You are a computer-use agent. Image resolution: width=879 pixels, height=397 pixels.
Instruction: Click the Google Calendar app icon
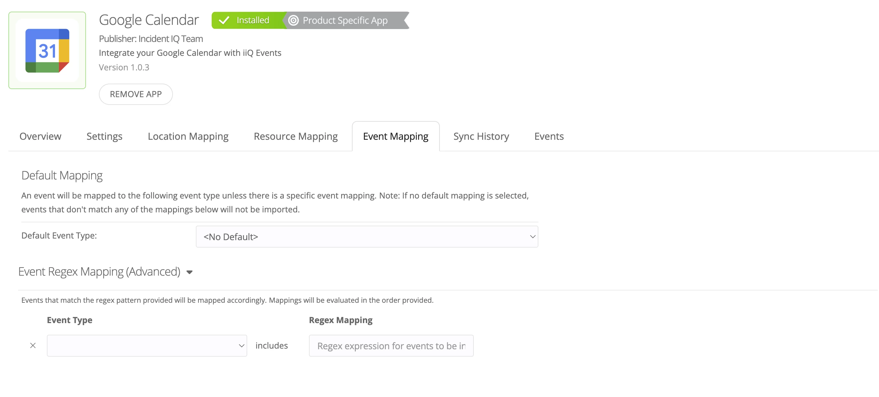47,50
